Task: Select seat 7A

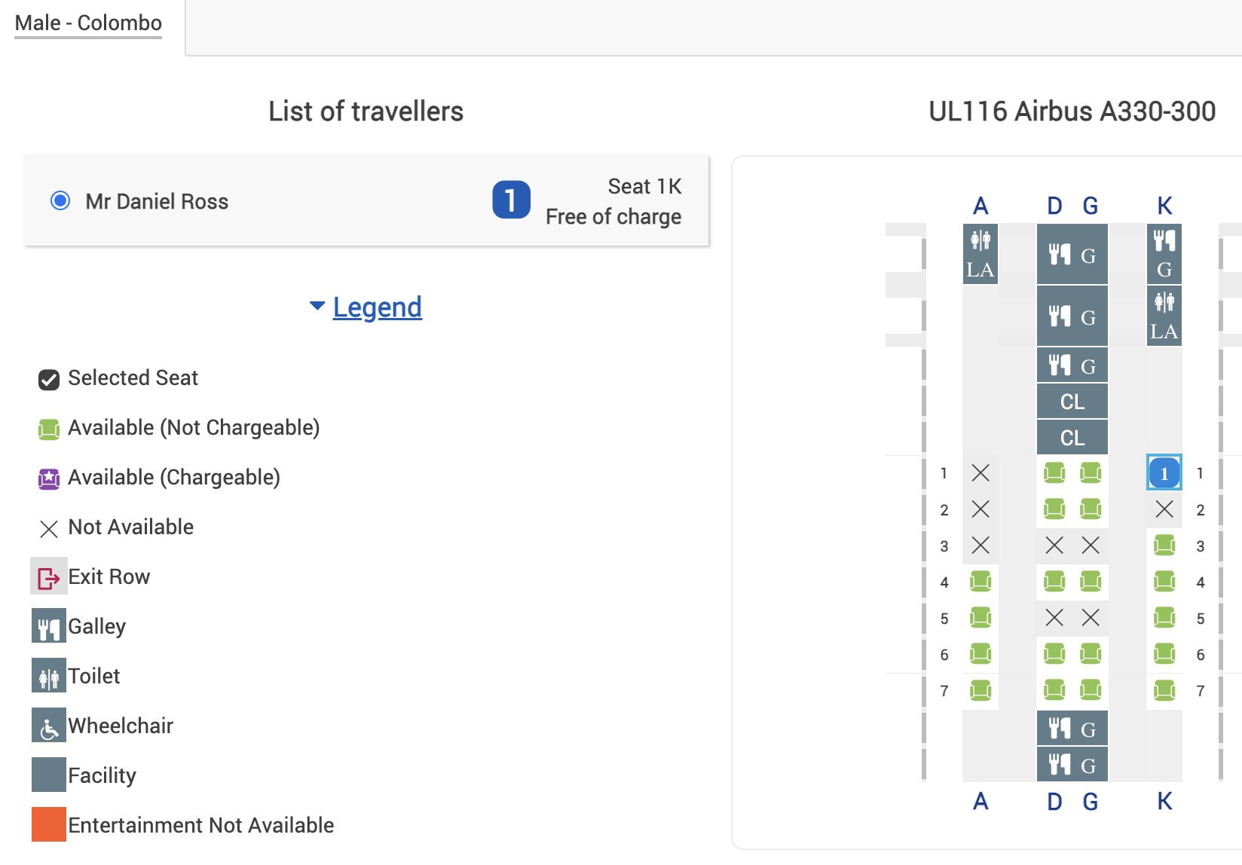Action: 980,690
